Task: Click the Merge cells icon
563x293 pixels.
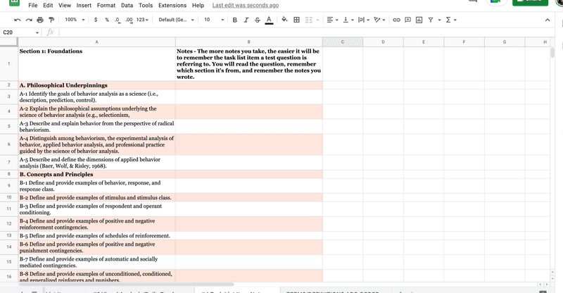Action: click(309, 20)
